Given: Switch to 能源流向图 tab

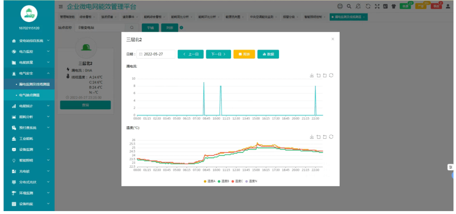Looking at the screenshot, I should (234, 17).
